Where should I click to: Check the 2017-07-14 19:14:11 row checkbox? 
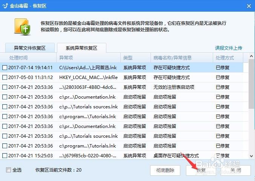[x=5, y=68]
